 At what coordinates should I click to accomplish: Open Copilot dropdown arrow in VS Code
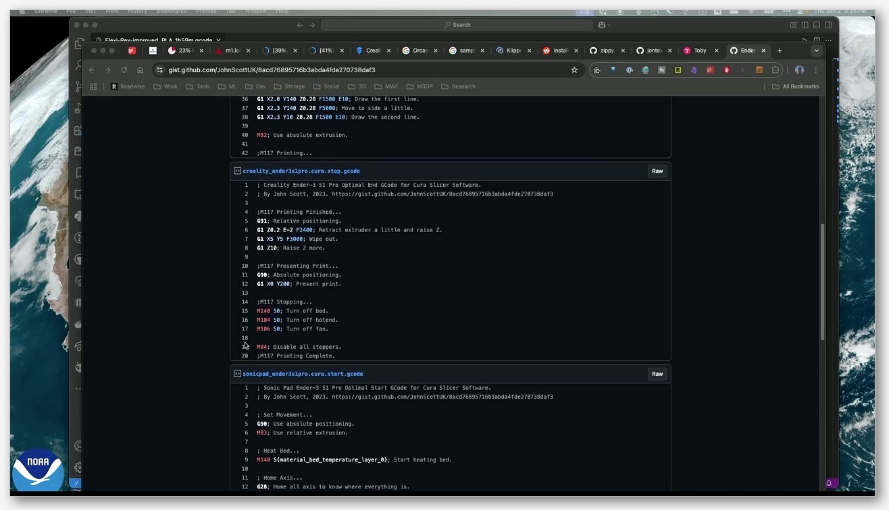609,25
